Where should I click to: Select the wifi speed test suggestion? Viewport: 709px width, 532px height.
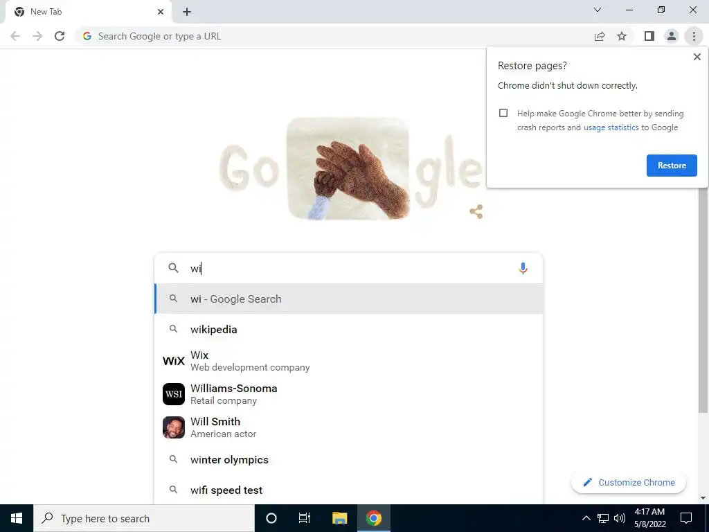(x=348, y=490)
